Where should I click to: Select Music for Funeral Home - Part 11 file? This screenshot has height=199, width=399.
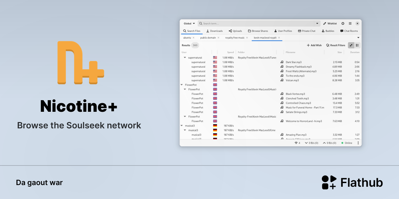pyautogui.click(x=305, y=108)
